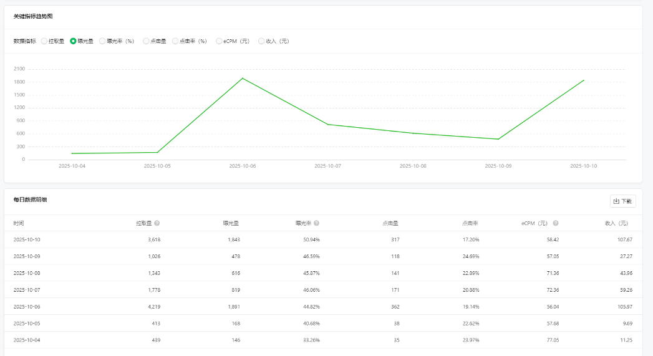653x356 pixels.
Task: Click the 收入（元） column header in table
Action: pos(616,223)
